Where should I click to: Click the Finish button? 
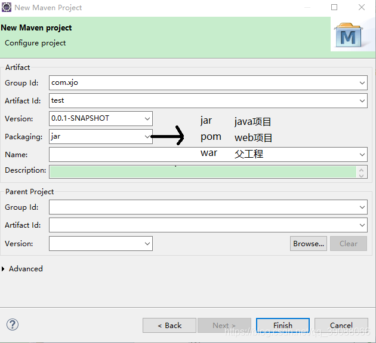(x=283, y=326)
